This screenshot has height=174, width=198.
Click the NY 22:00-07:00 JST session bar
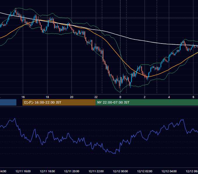[x=147, y=102]
